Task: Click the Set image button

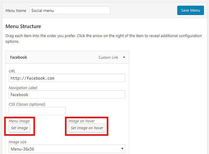Action: (x=19, y=128)
